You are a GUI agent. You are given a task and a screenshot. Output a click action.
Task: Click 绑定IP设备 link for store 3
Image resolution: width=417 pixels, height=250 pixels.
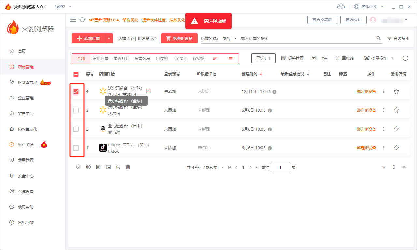coord(366,110)
